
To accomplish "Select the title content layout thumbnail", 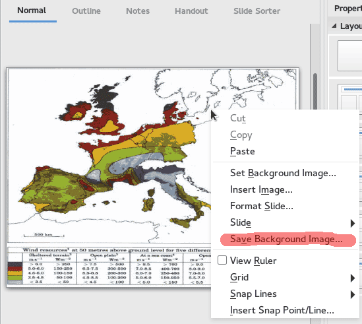I will (349, 97).
